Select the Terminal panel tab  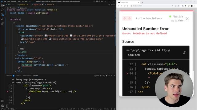[36, 76]
